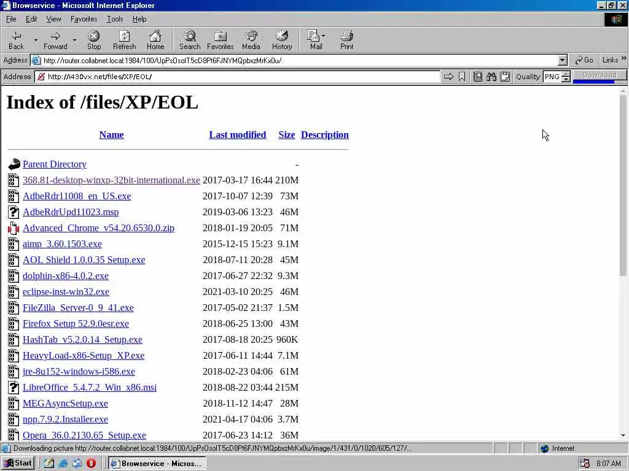
Task: Decrease Quality with spinner down arrow
Action: [x=566, y=79]
